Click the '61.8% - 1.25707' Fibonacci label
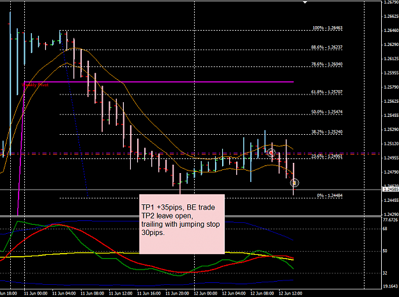 coord(327,91)
